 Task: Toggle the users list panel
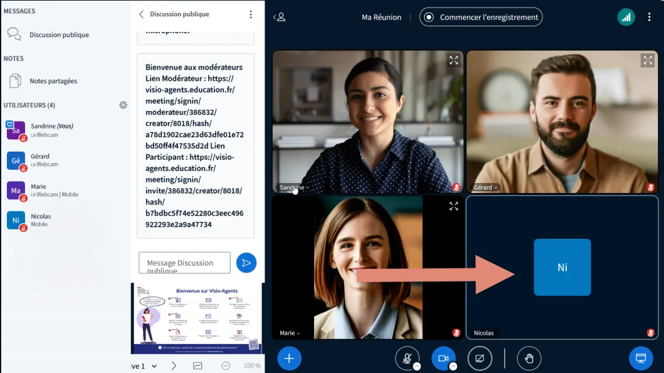(280, 17)
